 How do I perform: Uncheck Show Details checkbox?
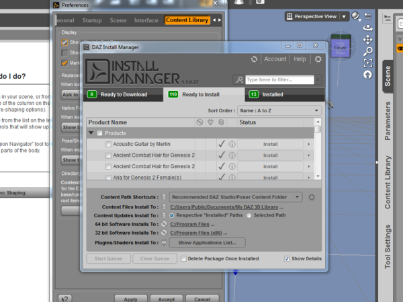pos(287,258)
